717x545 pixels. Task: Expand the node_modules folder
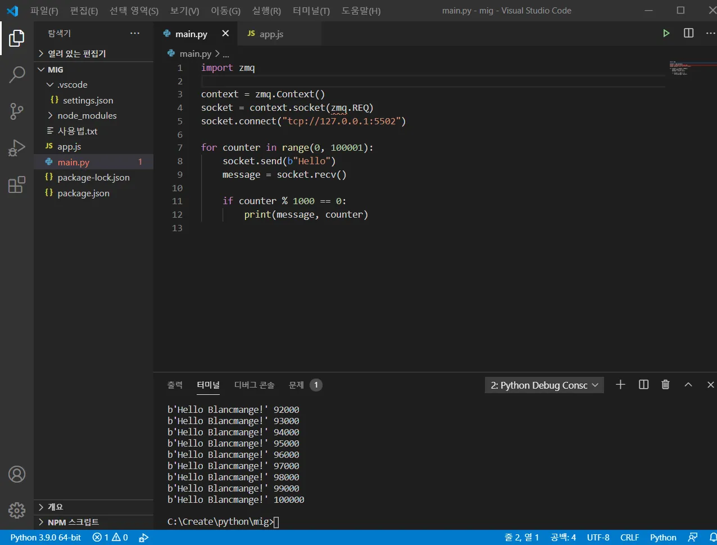(x=87, y=115)
